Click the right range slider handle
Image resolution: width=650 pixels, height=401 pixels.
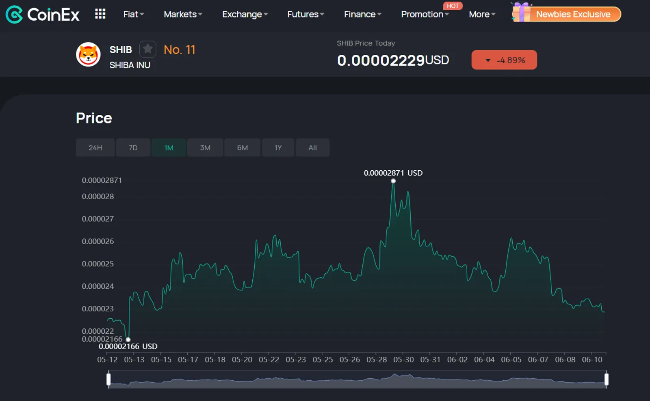point(607,379)
